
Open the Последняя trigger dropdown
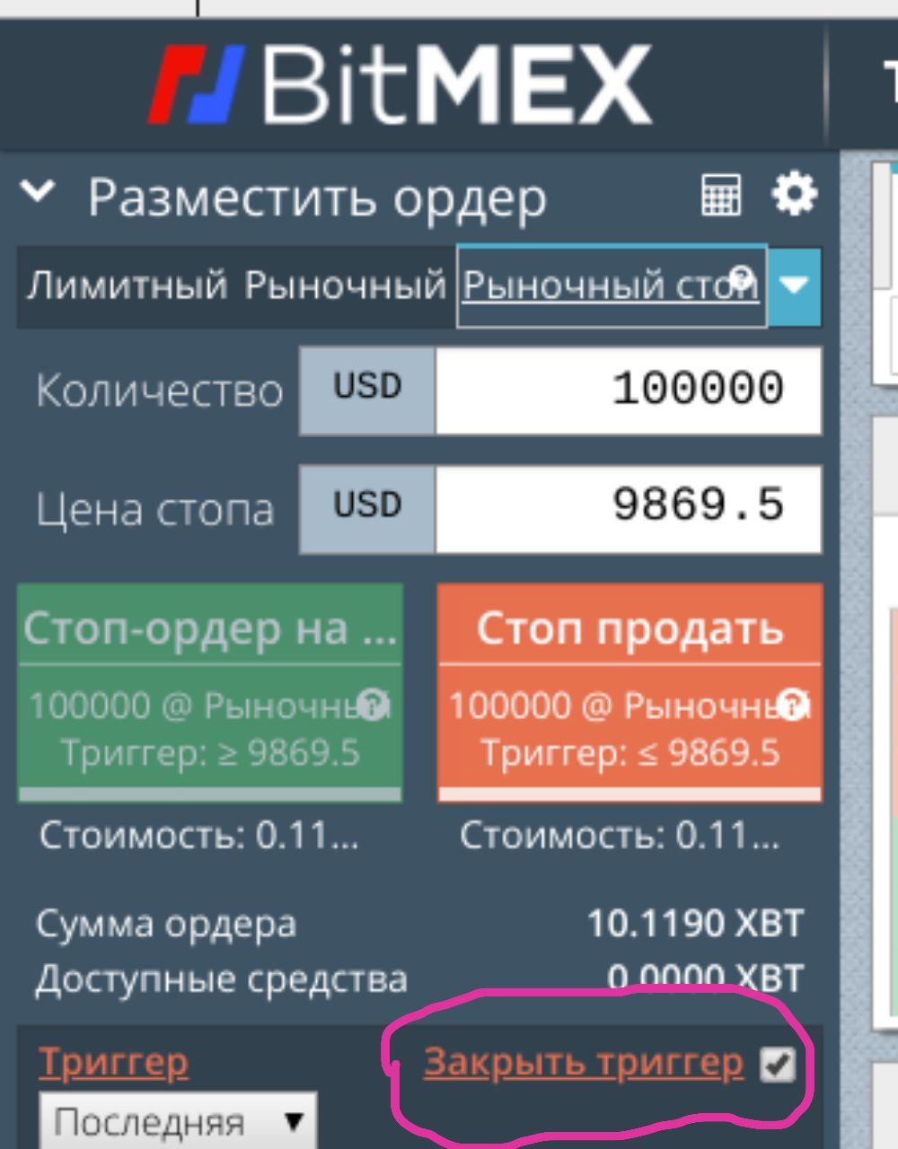[x=178, y=1120]
